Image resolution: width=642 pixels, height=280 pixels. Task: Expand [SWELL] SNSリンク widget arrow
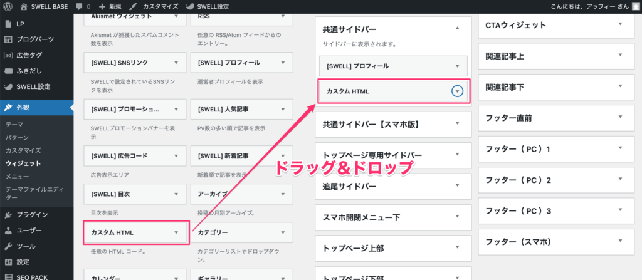(x=176, y=63)
